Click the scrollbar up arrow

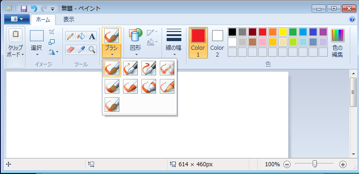353,74
